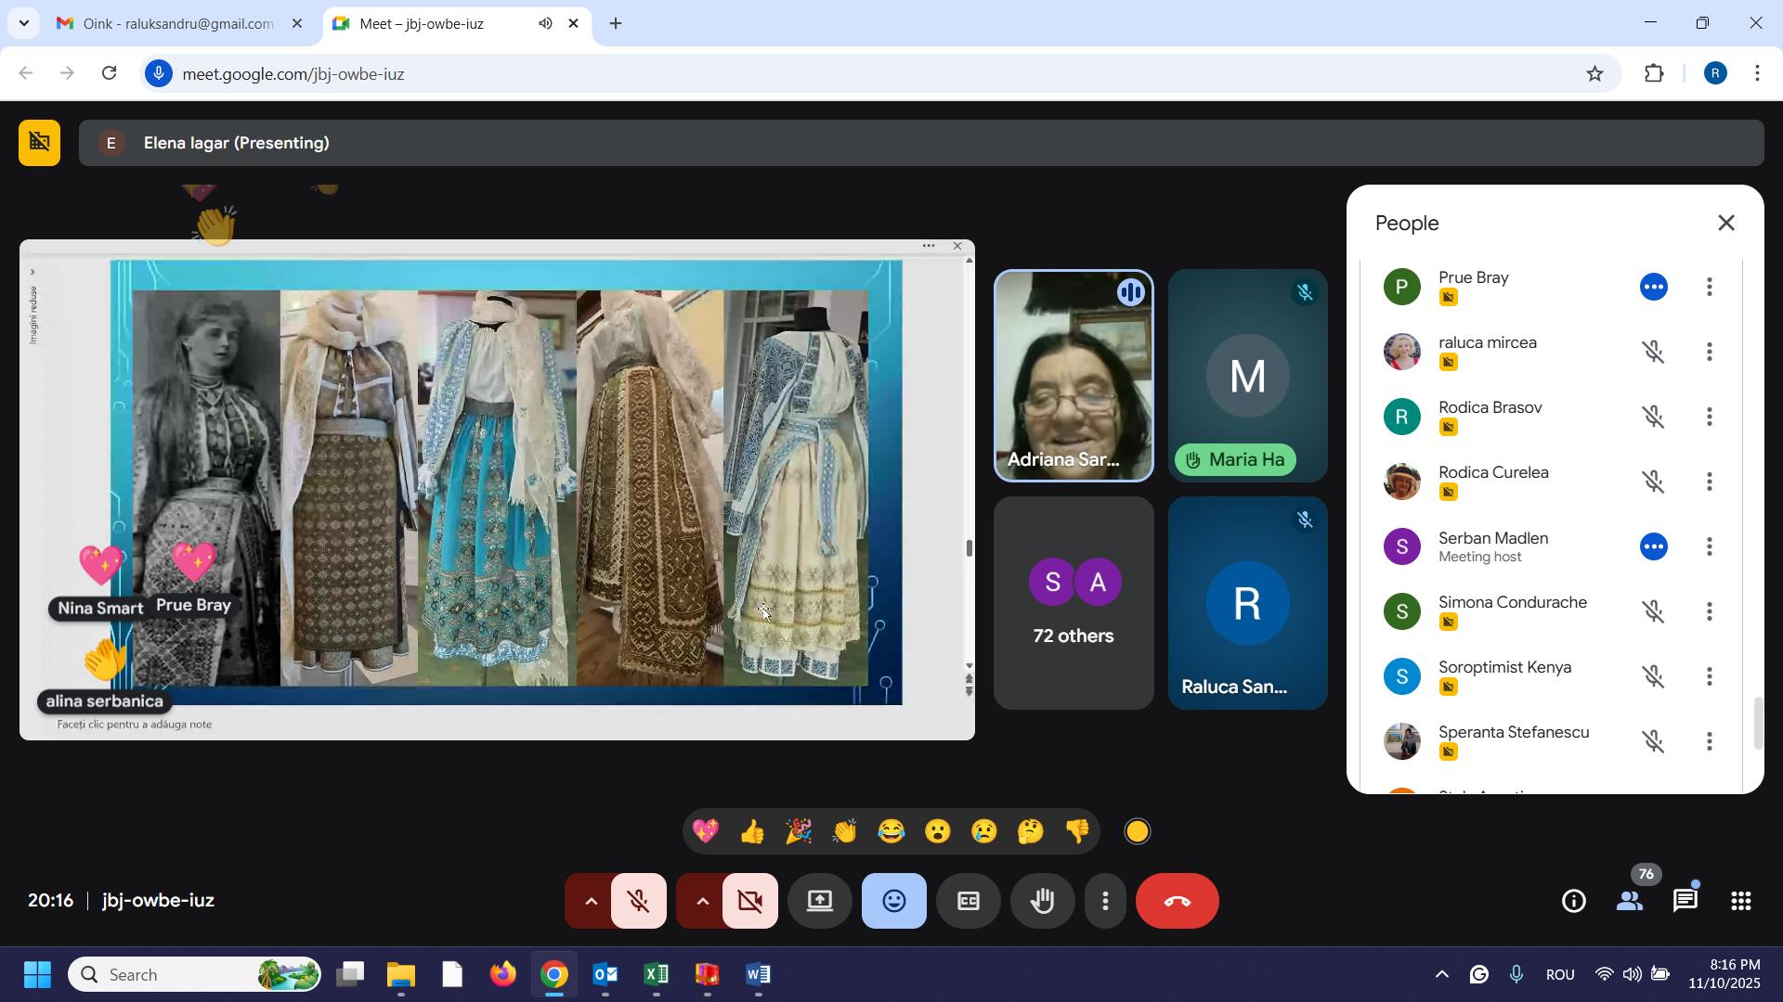Expand audio settings arrow beside microphone
The height and width of the screenshot is (1002, 1783).
coord(590,901)
